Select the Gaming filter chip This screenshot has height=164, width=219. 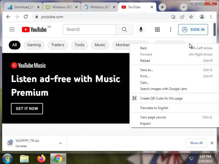click(x=34, y=45)
